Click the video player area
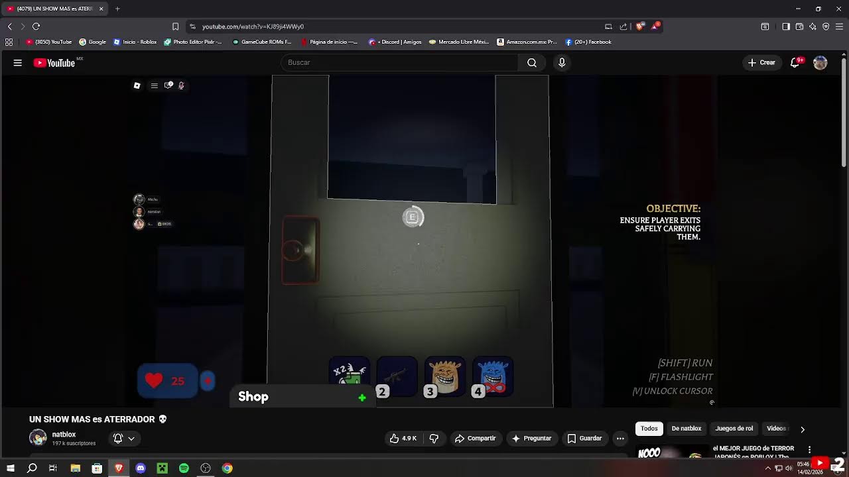The image size is (849, 477). 423,241
